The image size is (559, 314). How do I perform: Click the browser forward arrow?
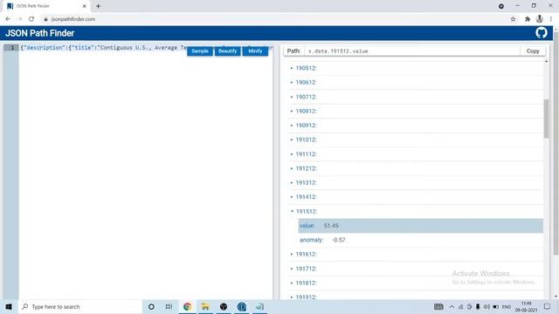[x=19, y=19]
